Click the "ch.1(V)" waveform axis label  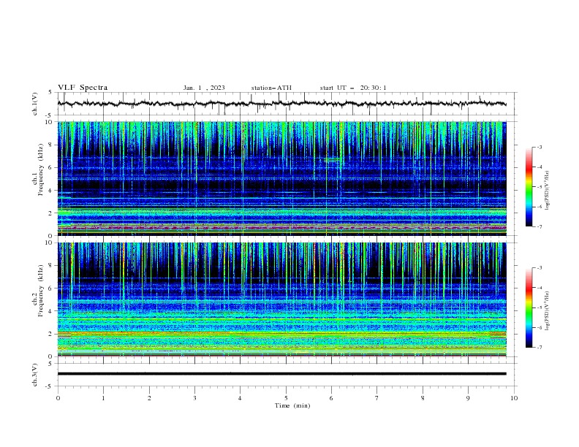click(35, 104)
